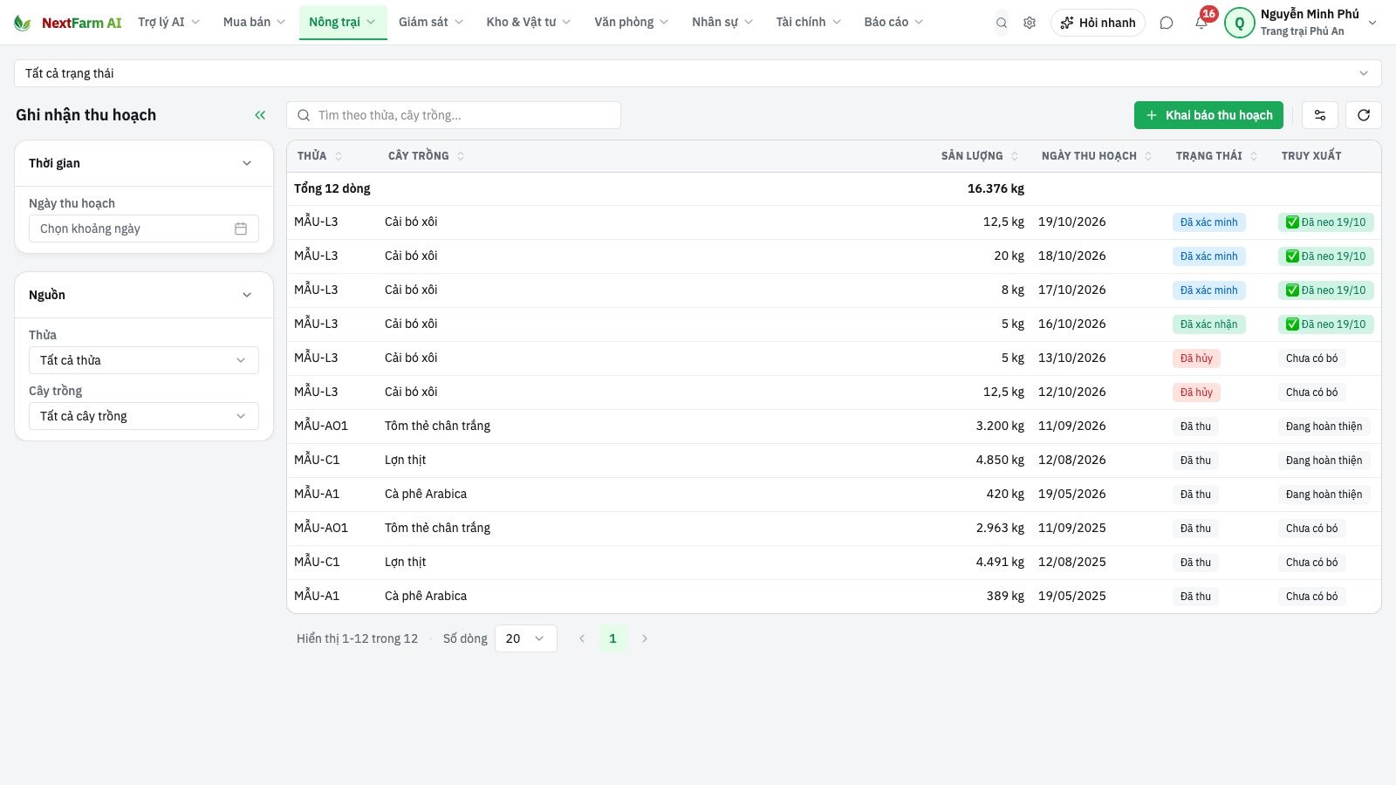Image resolution: width=1396 pixels, height=785 pixels.
Task: Open the Kho & Vật tư menu
Action: [x=529, y=23]
